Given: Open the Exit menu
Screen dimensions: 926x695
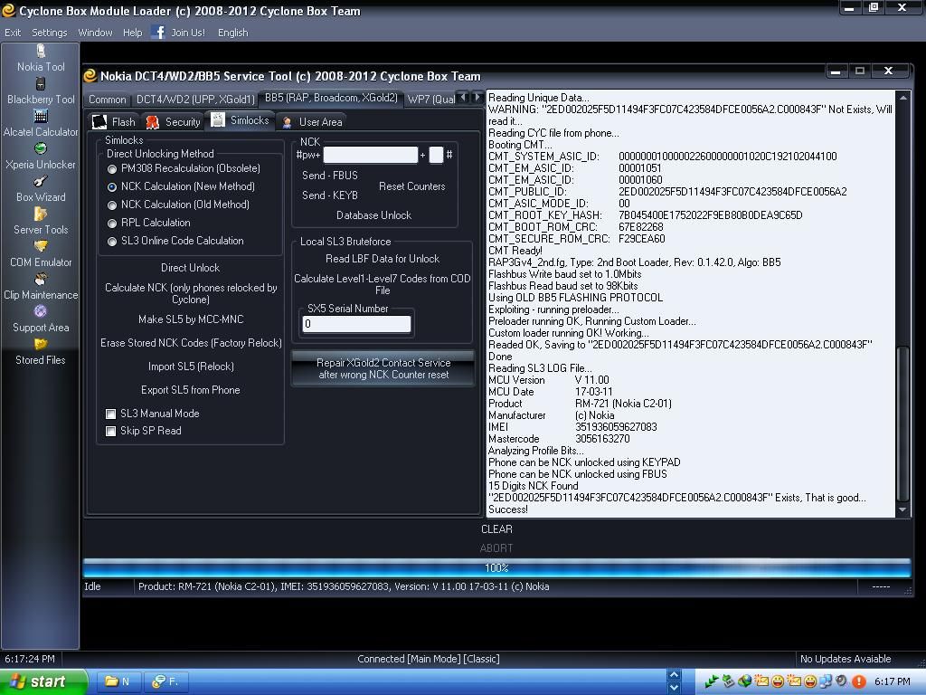Looking at the screenshot, I should pyautogui.click(x=13, y=33).
